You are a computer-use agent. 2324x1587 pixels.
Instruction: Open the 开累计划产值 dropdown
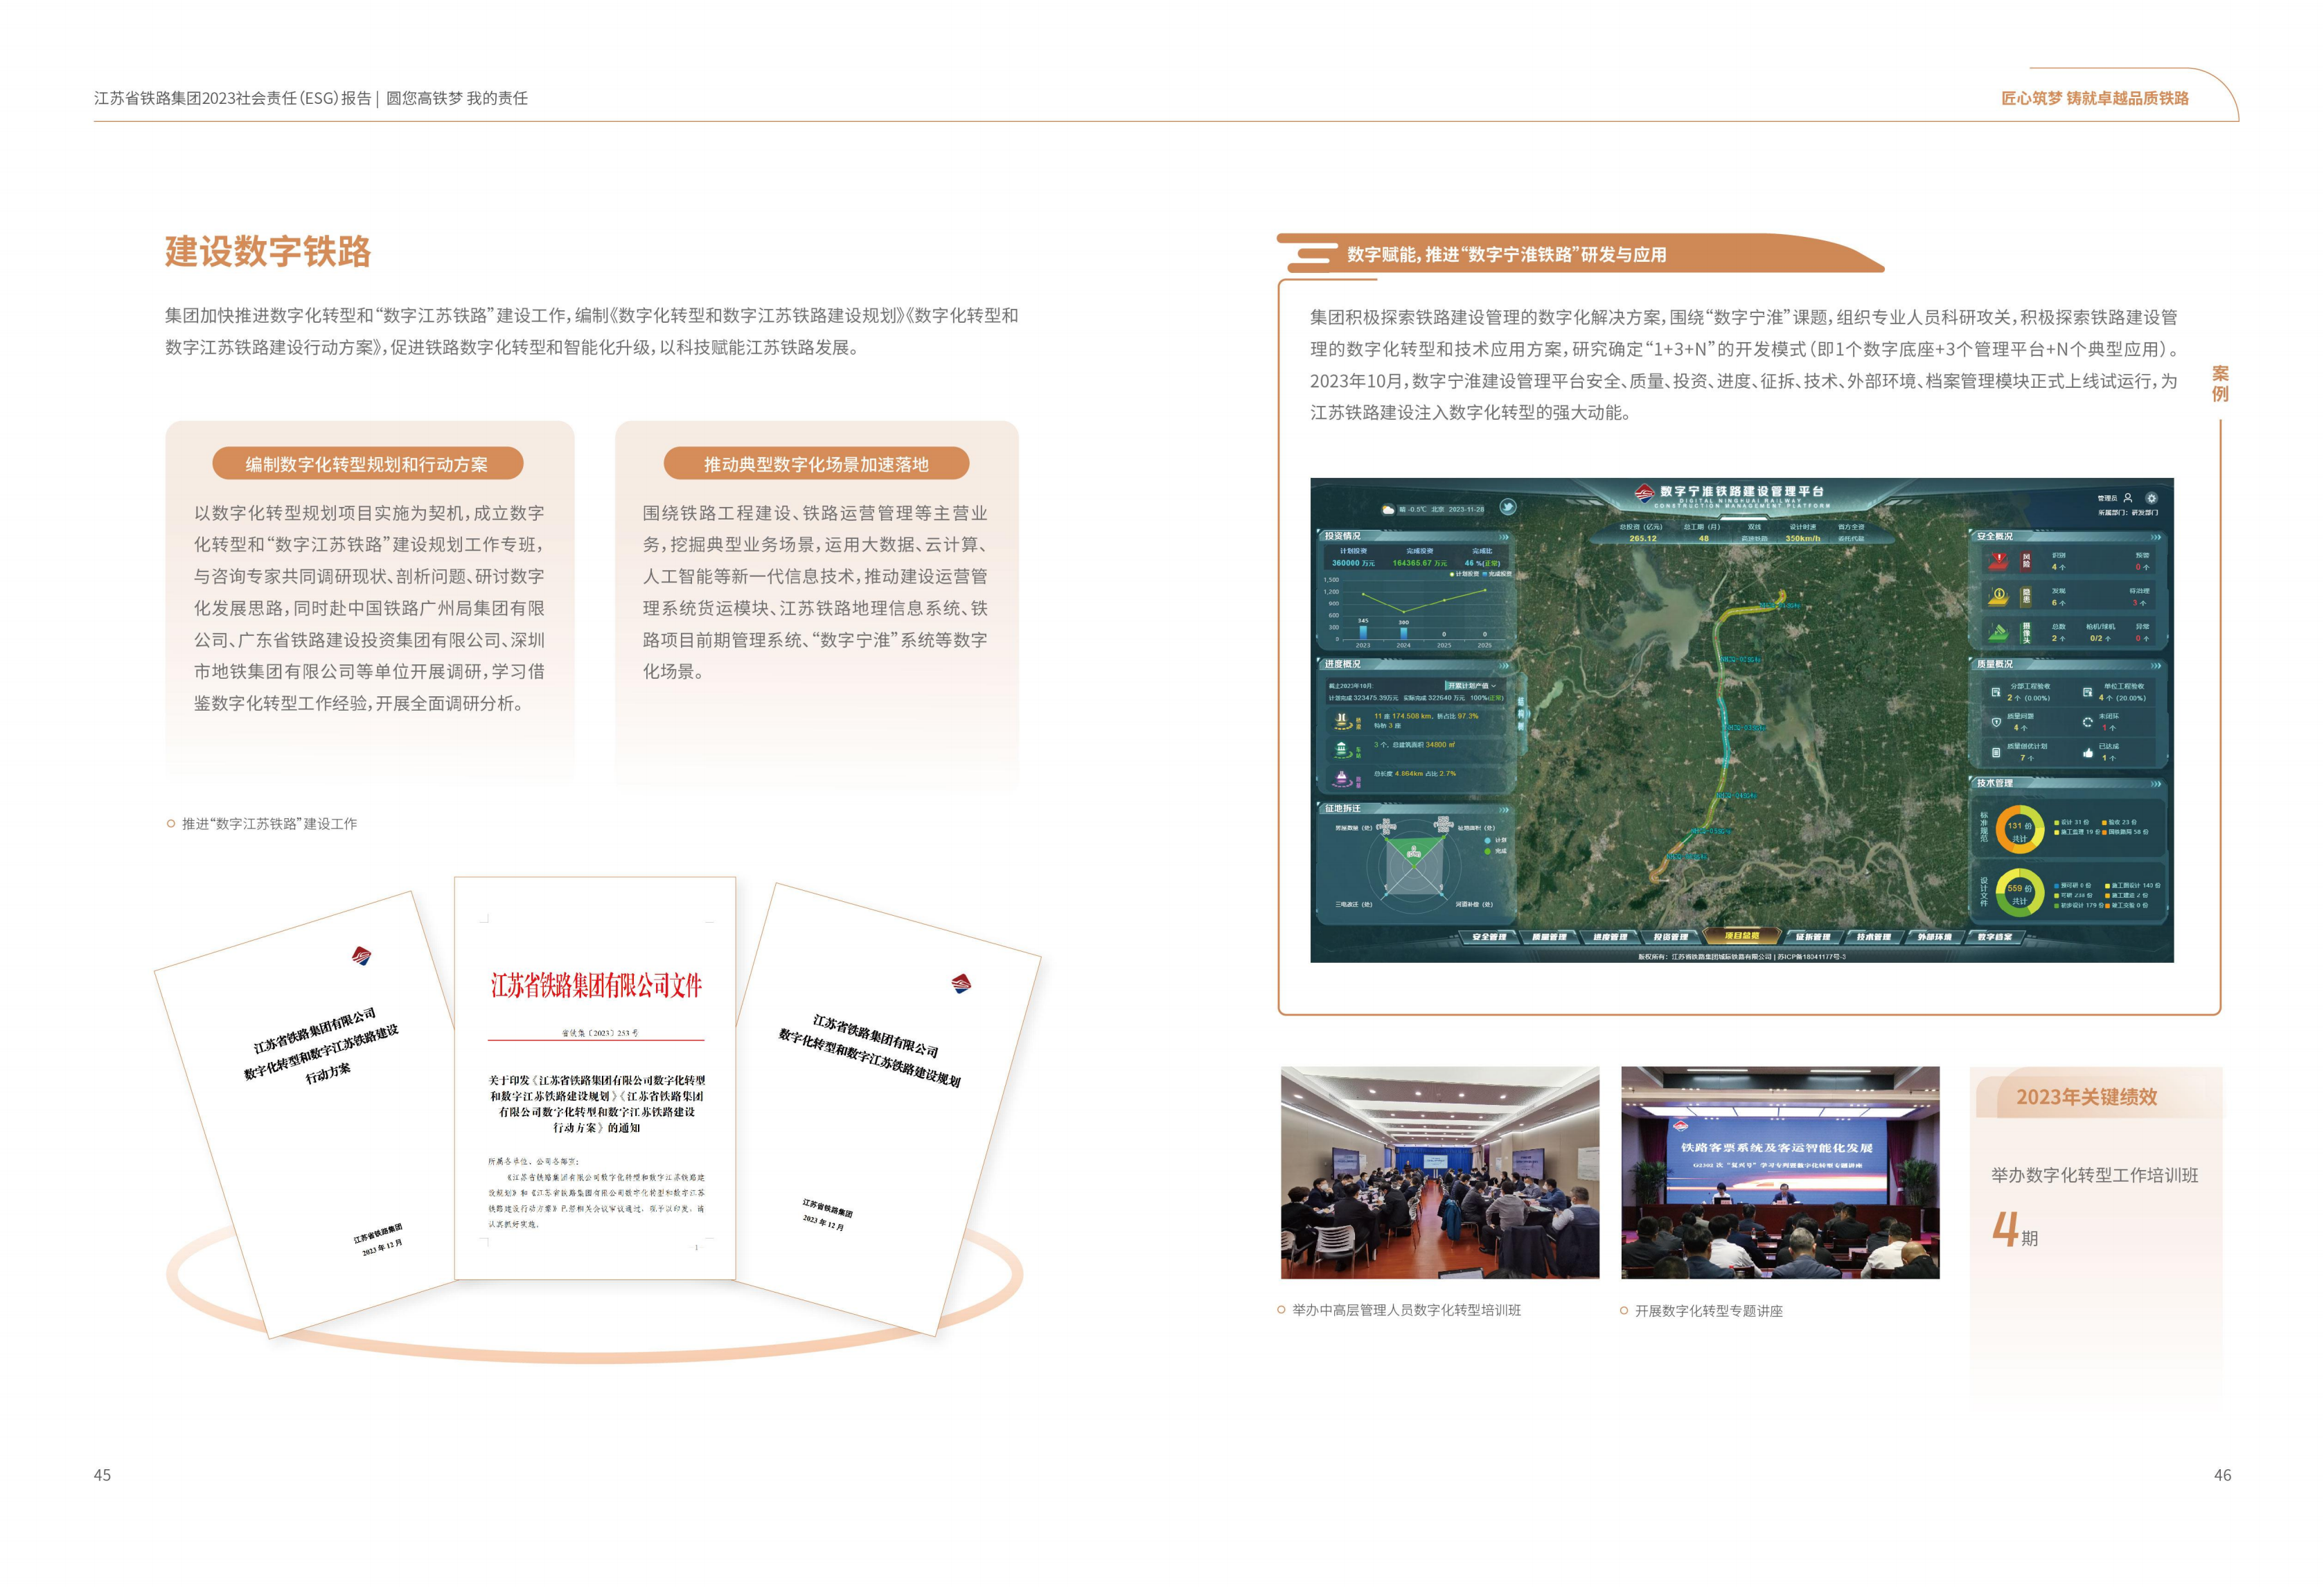point(1471,686)
